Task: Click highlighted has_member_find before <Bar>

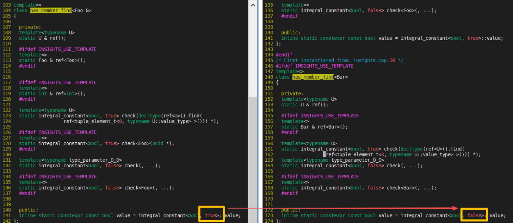Action: coord(313,77)
